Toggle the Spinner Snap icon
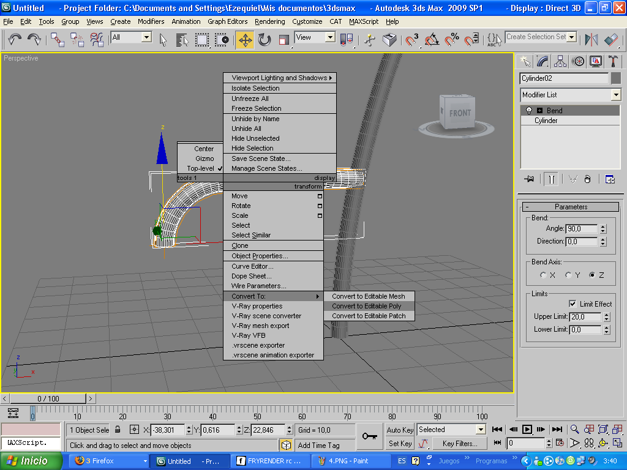Screen dimensions: 627x470 [471, 40]
